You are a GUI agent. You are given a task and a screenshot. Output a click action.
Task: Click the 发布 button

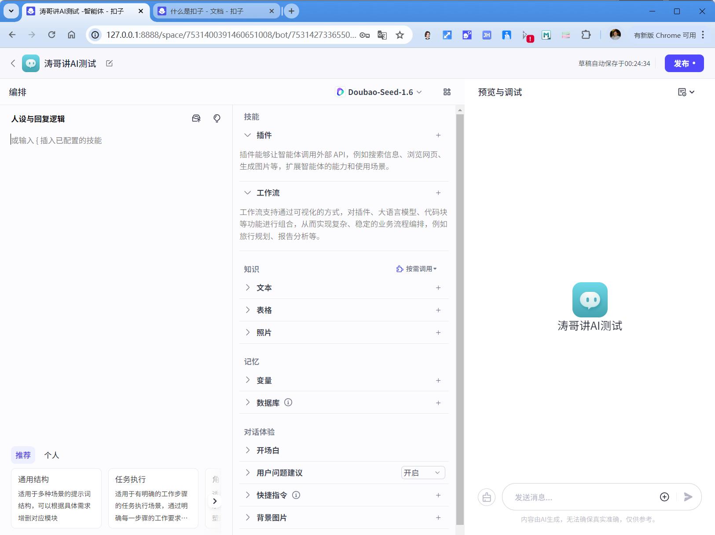(683, 63)
